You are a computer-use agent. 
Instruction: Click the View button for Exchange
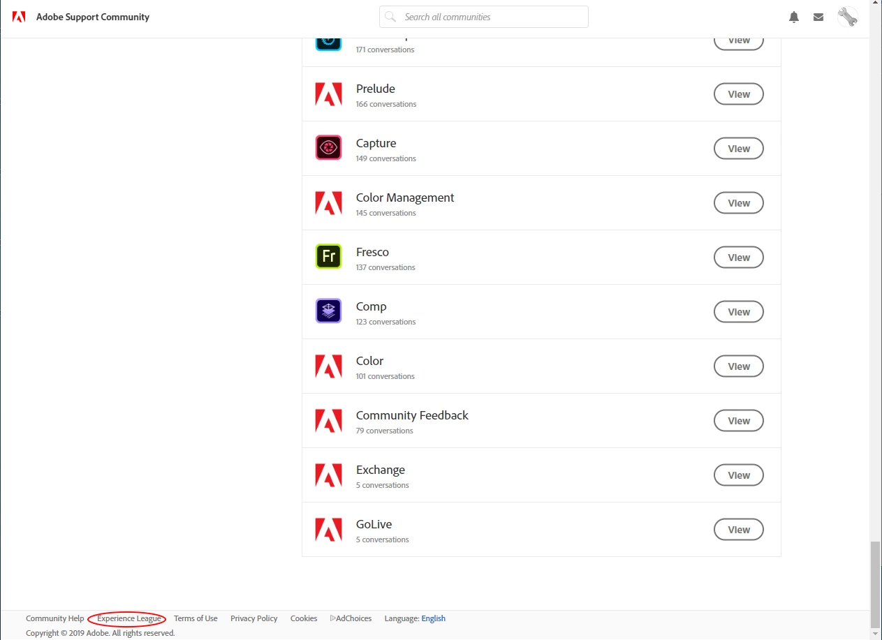point(739,475)
